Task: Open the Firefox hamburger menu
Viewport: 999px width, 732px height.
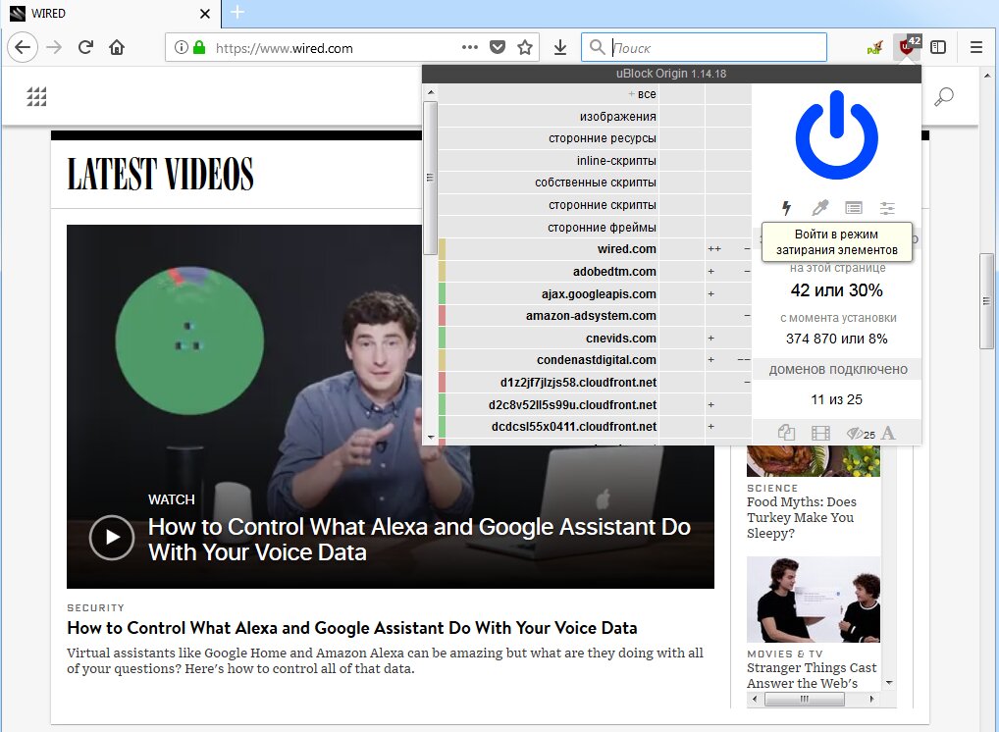Action: [976, 47]
